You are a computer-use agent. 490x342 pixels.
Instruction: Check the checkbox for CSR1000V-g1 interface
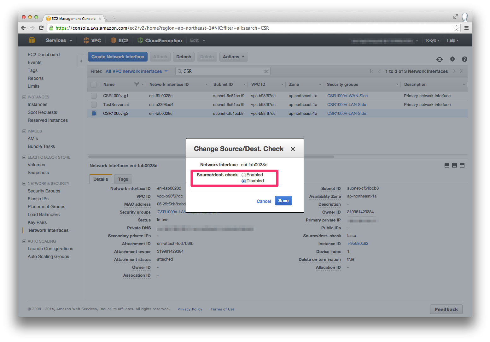(94, 96)
